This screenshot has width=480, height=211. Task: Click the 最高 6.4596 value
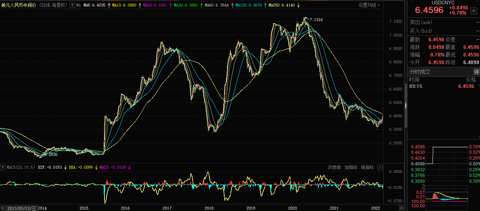(471, 47)
